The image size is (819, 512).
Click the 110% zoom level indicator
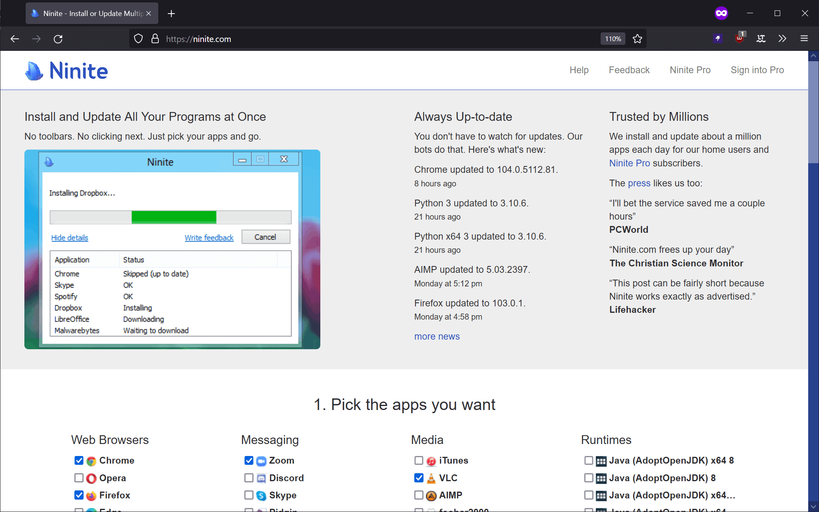pyautogui.click(x=613, y=39)
